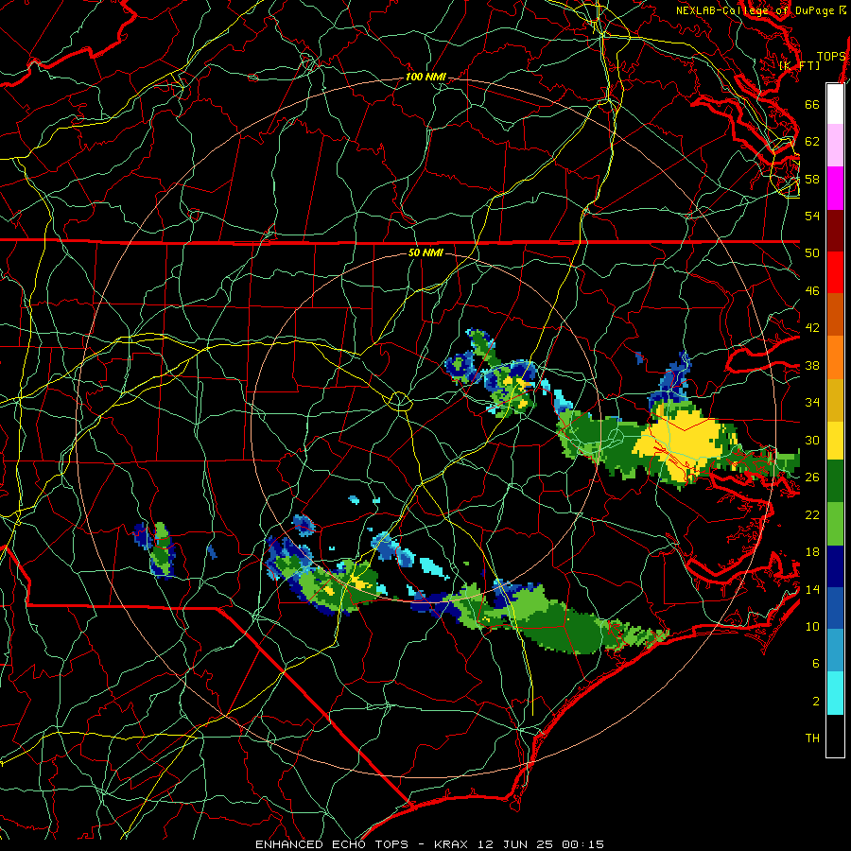The height and width of the screenshot is (851, 851).
Task: Select the 26 legend label
Action: click(812, 478)
